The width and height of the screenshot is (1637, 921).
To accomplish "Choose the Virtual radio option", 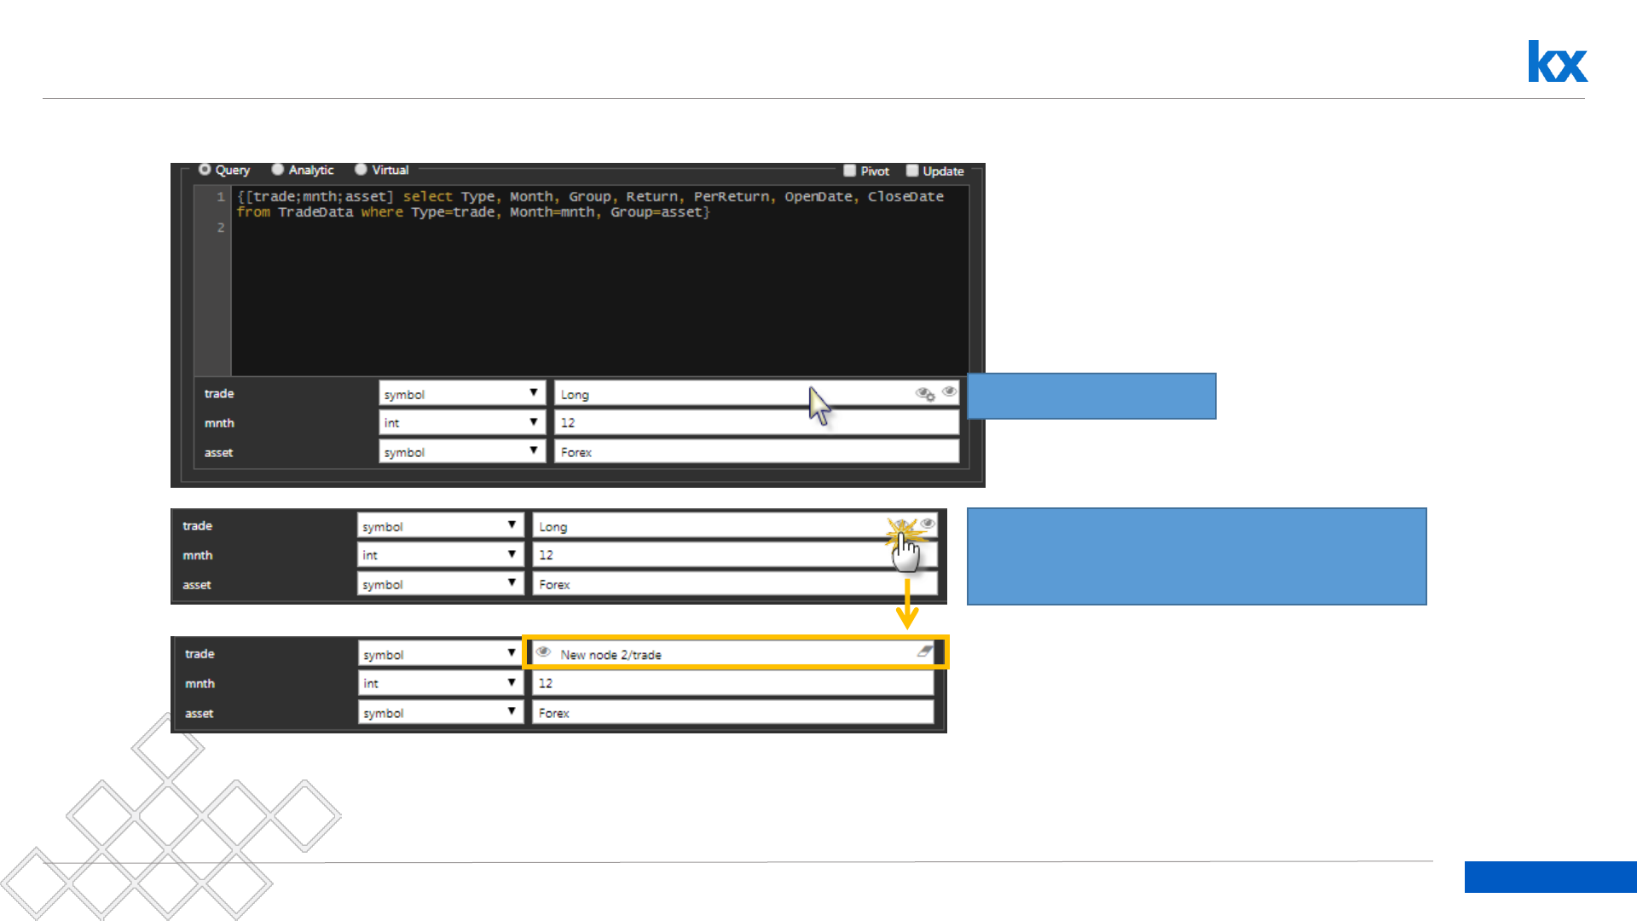I will (361, 170).
